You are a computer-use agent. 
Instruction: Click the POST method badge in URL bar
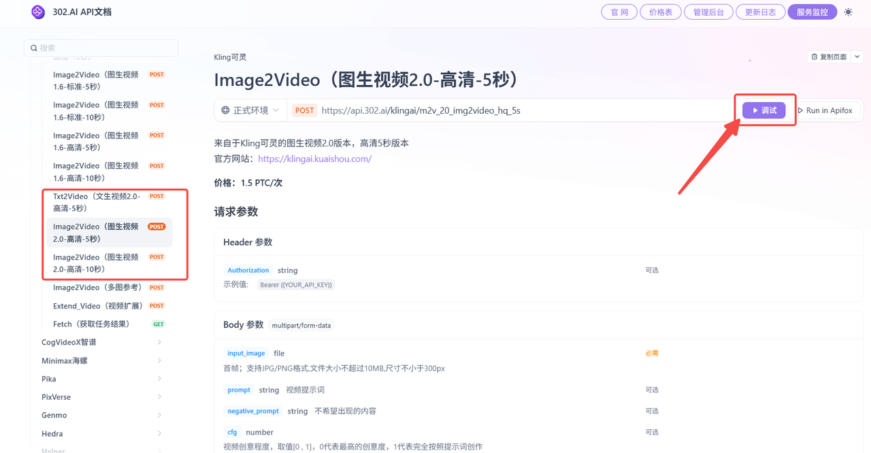click(x=305, y=110)
